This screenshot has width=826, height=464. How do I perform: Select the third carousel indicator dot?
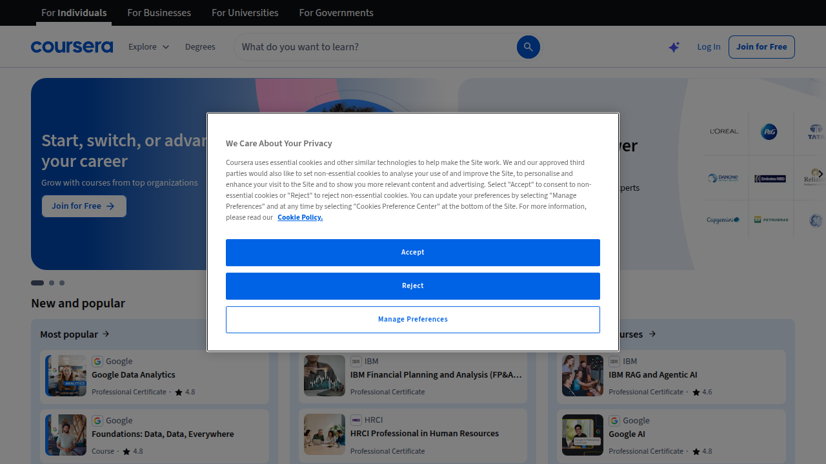(x=62, y=283)
